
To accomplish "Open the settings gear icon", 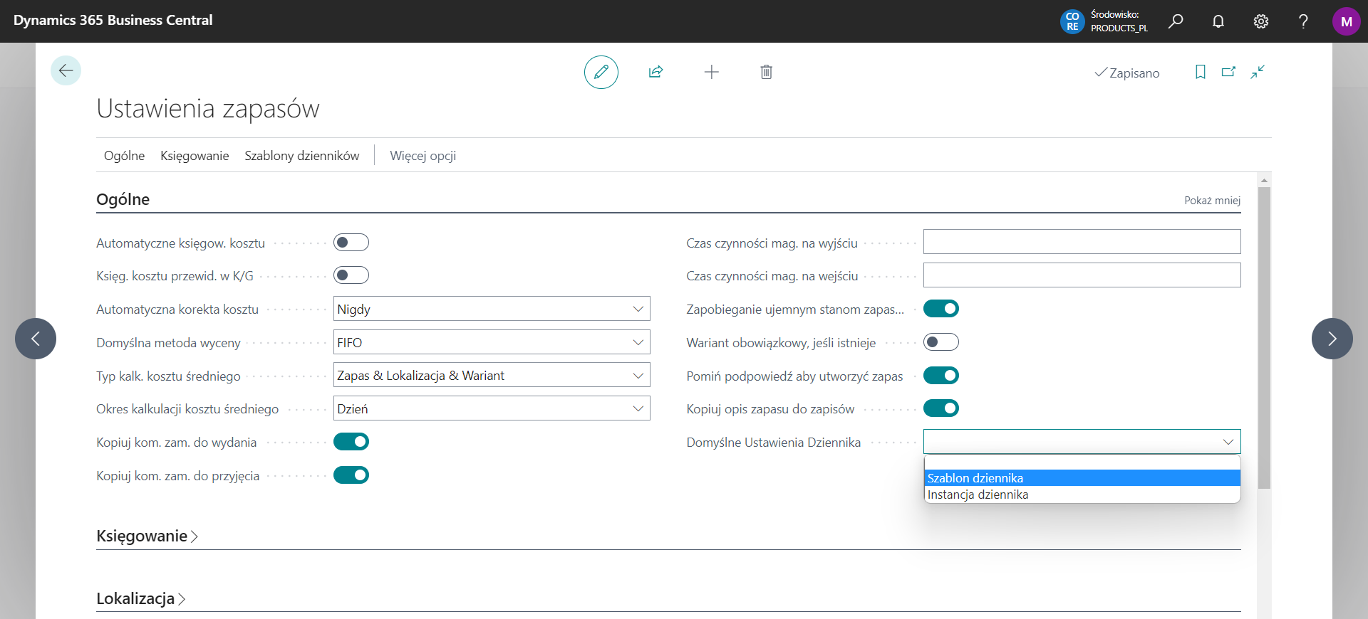I will [x=1260, y=21].
